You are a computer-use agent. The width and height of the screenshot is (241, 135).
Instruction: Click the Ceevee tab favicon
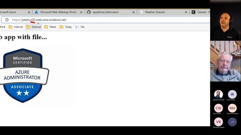click(x=193, y=12)
